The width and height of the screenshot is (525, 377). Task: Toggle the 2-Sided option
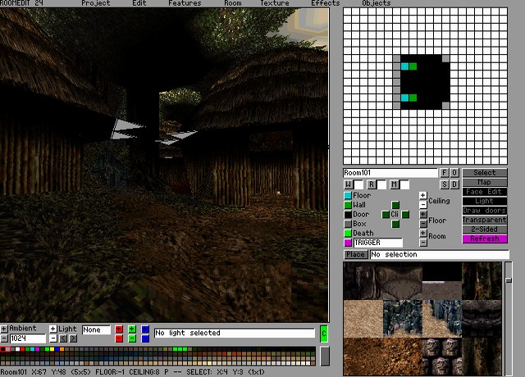[485, 229]
